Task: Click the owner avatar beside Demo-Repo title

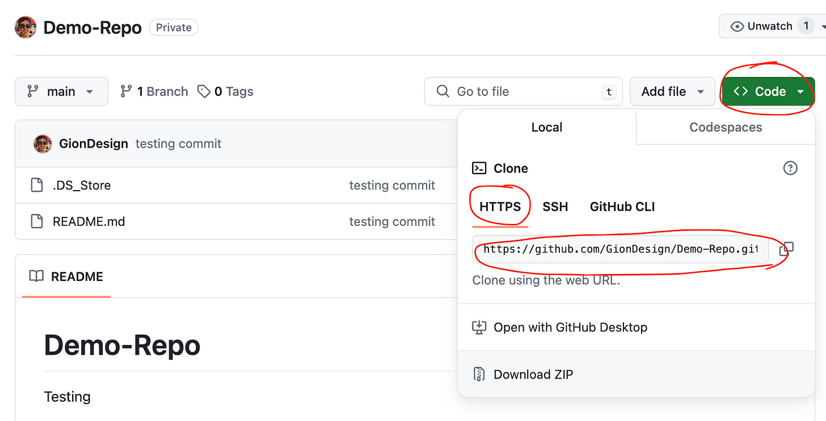Action: pos(26,27)
